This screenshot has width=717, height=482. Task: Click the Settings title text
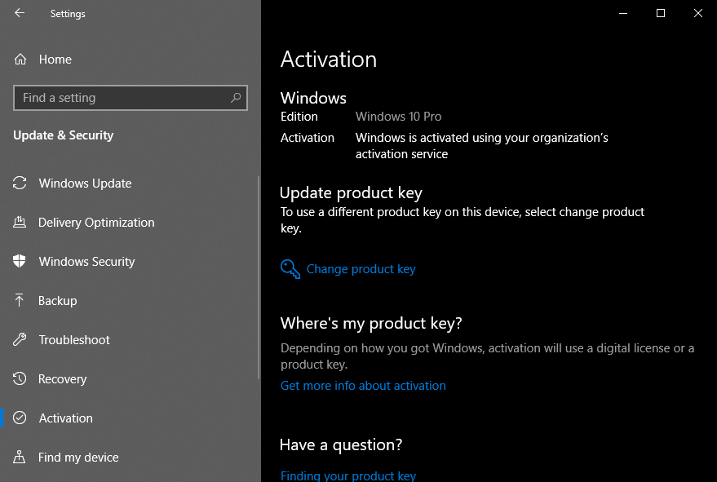tap(68, 14)
